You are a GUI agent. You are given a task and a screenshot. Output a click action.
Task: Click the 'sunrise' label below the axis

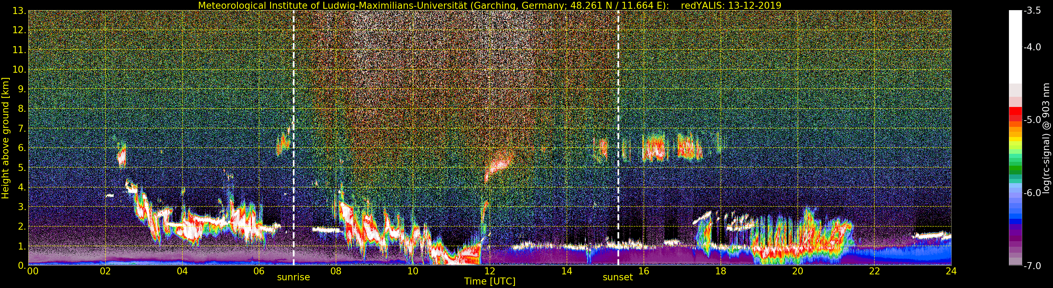(294, 278)
